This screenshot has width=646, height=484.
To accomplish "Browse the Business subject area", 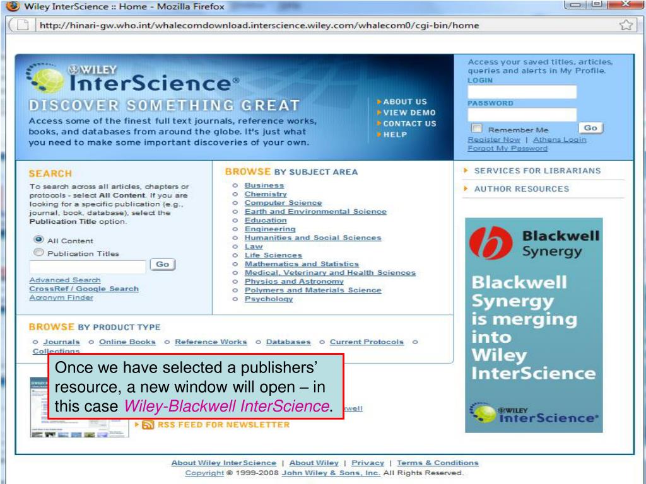I will 264,185.
